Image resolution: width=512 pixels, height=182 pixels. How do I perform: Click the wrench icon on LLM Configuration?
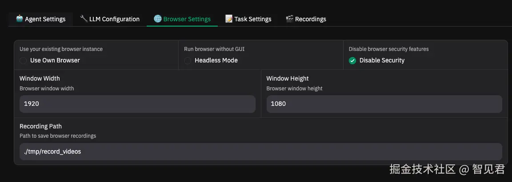click(x=84, y=19)
